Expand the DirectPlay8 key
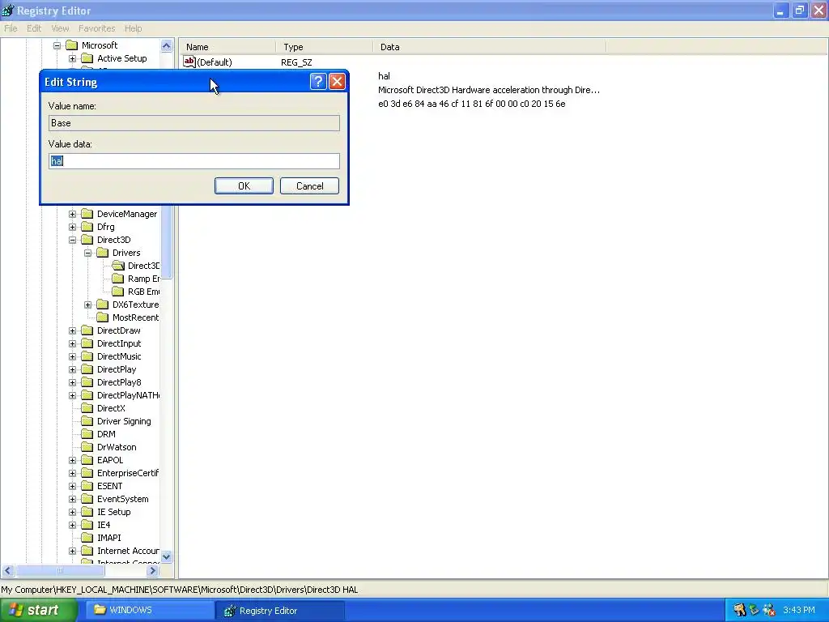The image size is (829, 622). click(72, 382)
